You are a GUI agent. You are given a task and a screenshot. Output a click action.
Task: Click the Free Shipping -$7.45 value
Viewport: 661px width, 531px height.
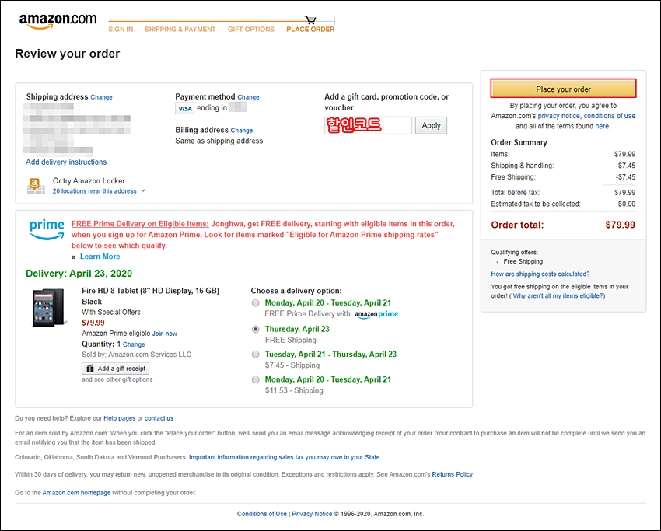(x=625, y=177)
